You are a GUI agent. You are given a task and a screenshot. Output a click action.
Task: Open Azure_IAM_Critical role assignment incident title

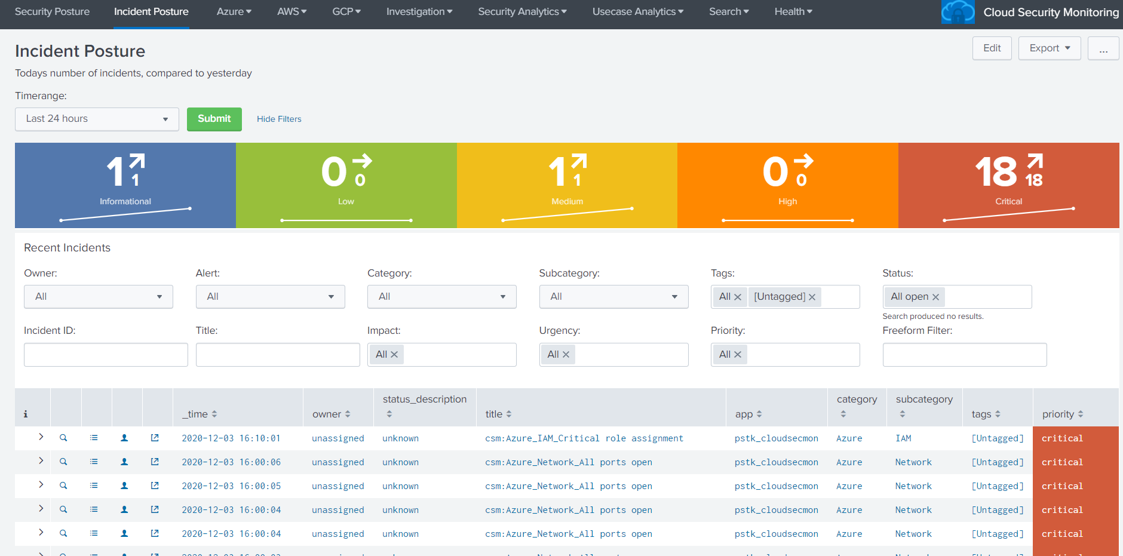[x=584, y=438]
